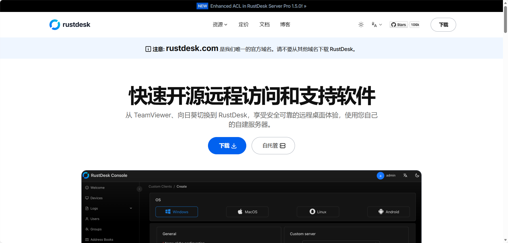The height and width of the screenshot is (243, 508).
Task: Click the Custom Clients breadcrumb
Action: tap(160, 186)
